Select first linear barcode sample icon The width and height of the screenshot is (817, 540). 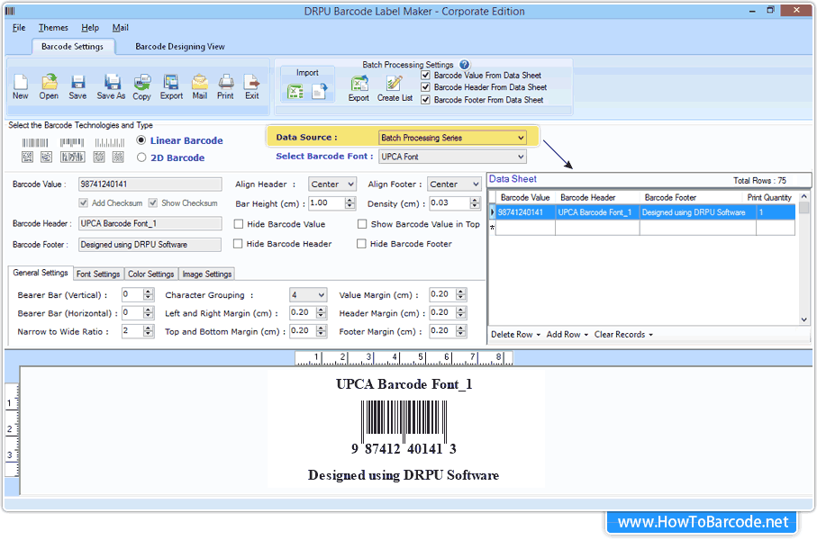[x=35, y=143]
